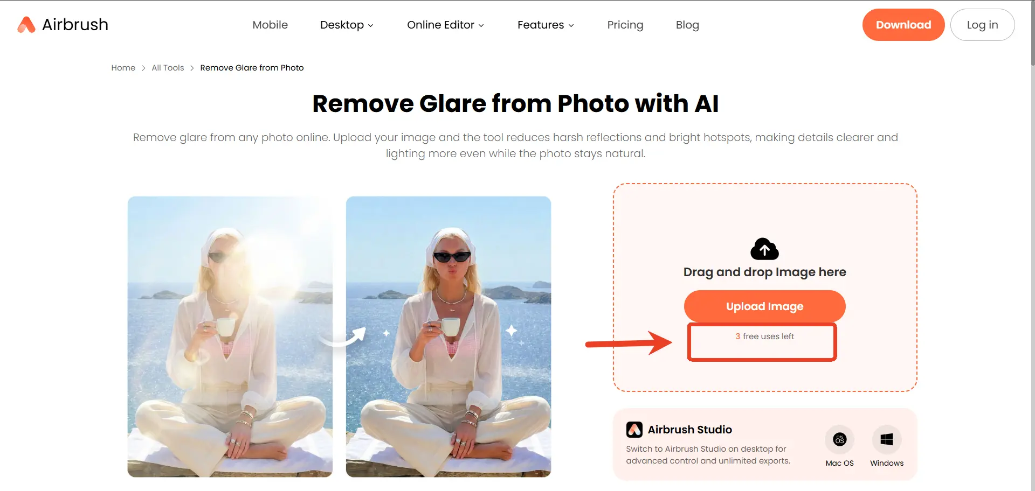Screen dimensions: 1035x491
Task: Click the glare-free after photo thumbnail
Action: [x=448, y=336]
